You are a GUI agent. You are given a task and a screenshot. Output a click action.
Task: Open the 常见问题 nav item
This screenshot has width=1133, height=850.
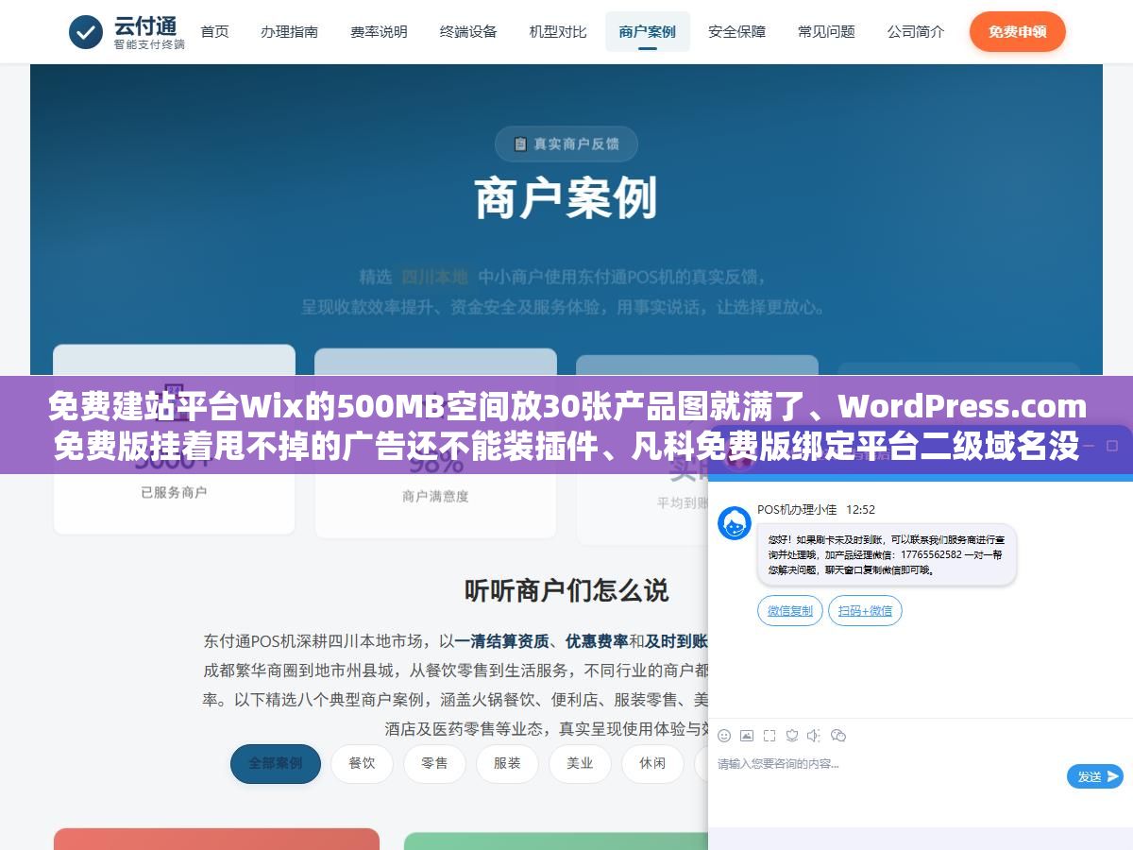[826, 31]
